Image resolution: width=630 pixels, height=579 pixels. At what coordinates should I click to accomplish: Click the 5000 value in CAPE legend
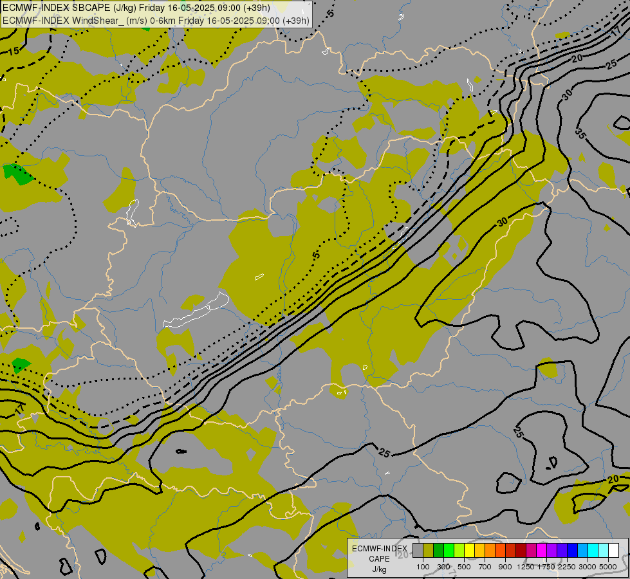(608, 567)
